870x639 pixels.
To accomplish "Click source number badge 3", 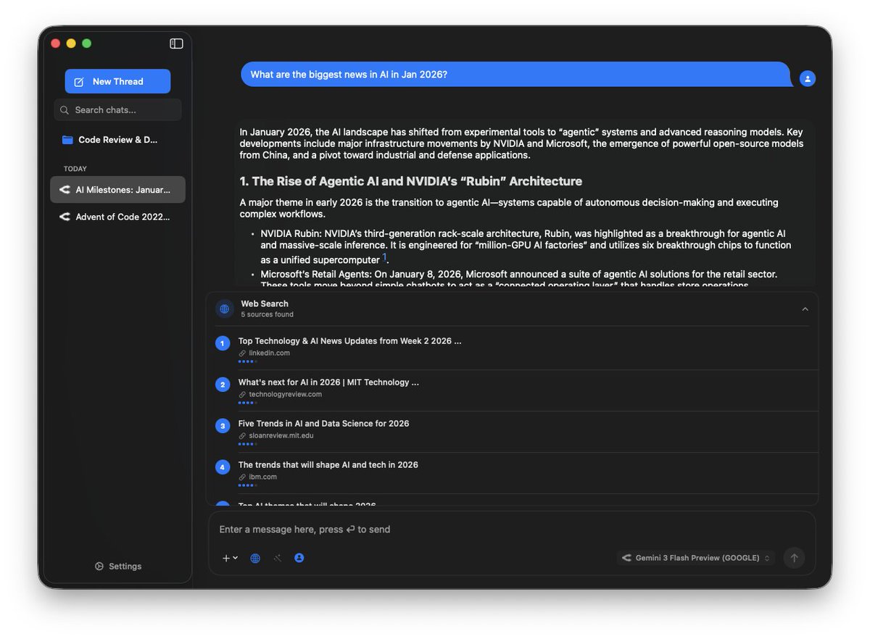I will coord(223,426).
